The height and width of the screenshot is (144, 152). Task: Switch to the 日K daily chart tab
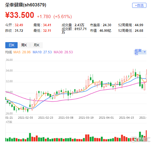[x=11, y=45]
